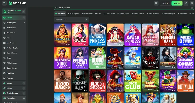Click the BC Exclusive sidebar icon
The width and height of the screenshot is (195, 103).
[x=4, y=28]
